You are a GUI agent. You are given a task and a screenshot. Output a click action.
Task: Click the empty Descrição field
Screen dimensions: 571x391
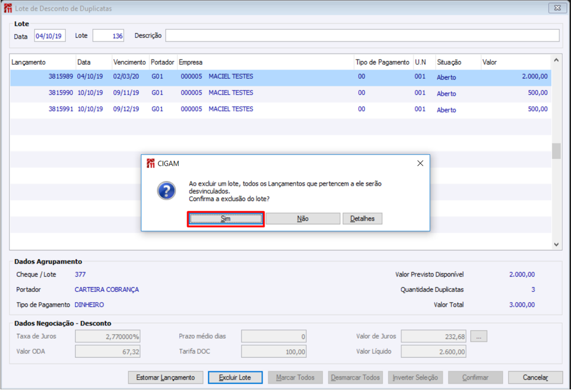point(362,36)
